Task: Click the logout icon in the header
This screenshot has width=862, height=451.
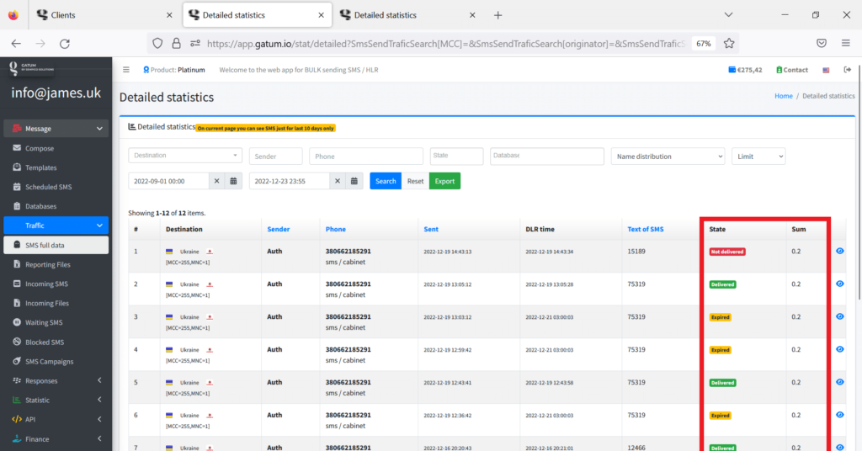Action: tap(847, 70)
